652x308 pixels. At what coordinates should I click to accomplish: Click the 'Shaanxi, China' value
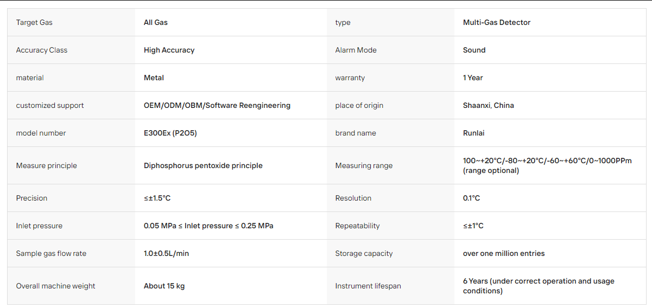tap(489, 105)
